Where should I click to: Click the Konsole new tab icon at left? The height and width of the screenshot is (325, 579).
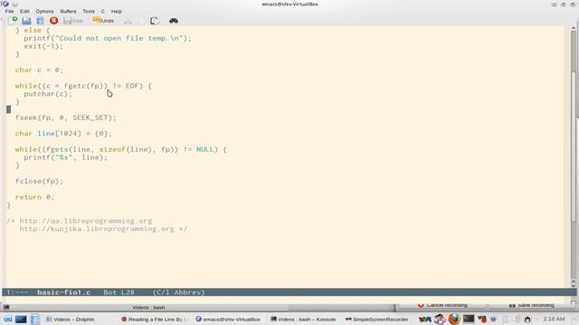click(x=6, y=307)
